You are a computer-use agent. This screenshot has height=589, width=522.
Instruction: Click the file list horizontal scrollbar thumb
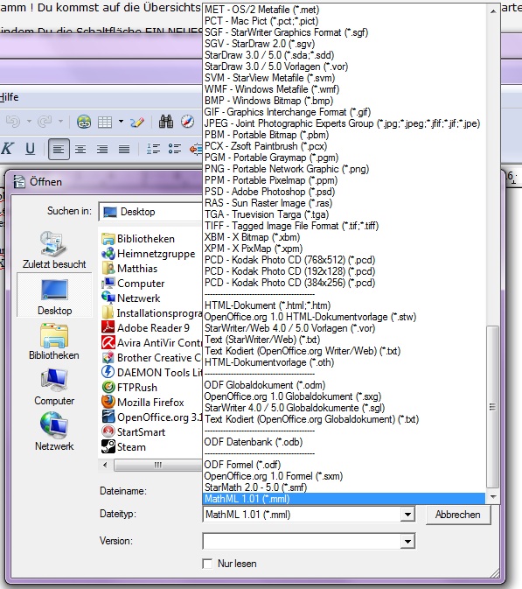158,465
